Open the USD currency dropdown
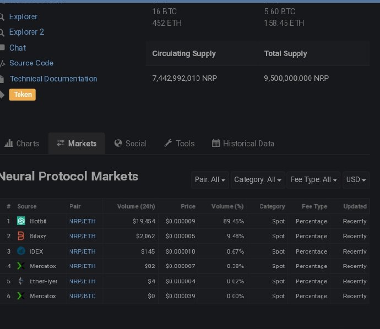Screen dimensions: 380x329 click(x=356, y=180)
